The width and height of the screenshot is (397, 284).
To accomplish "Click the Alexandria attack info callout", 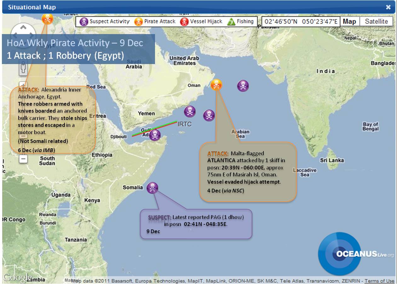I will click(53, 120).
